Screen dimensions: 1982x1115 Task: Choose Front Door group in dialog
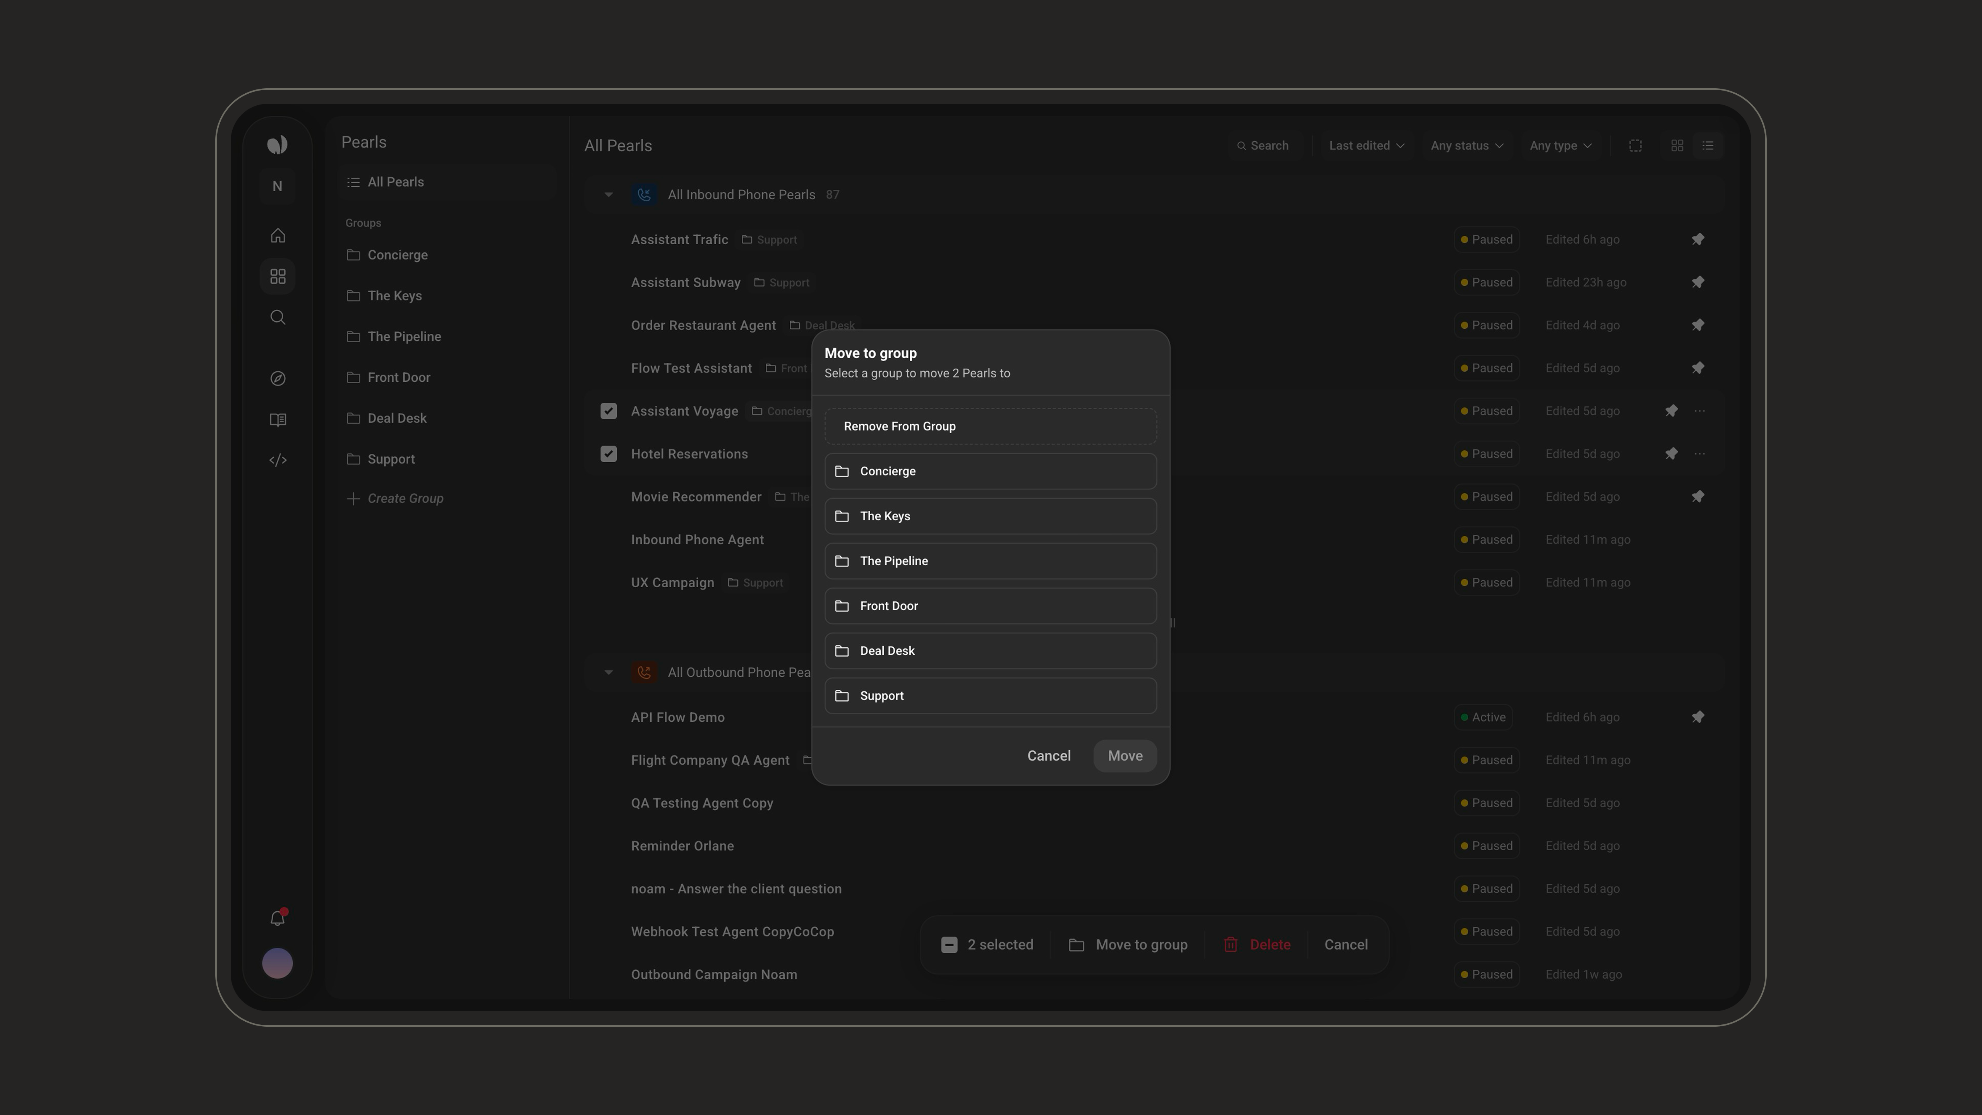(x=990, y=606)
